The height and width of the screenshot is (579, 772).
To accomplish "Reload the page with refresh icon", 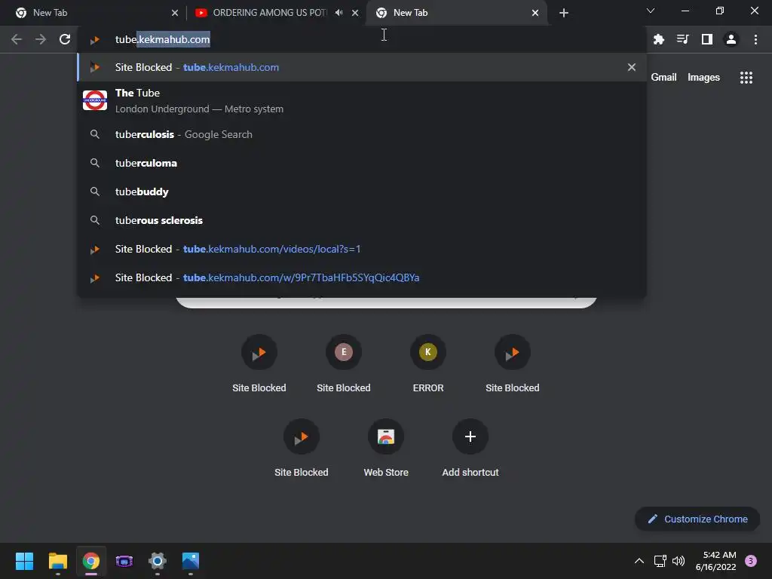I will click(x=65, y=39).
